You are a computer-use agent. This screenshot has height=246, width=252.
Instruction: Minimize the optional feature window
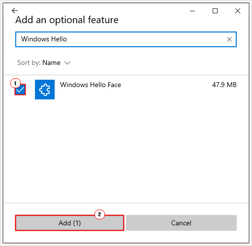[192, 11]
